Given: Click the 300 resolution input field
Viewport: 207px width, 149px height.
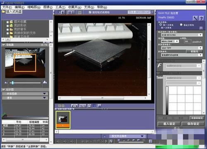Looking at the screenshot, I should [x=188, y=41].
